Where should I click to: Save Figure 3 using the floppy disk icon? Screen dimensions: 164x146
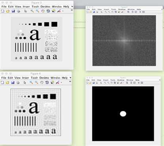point(13,11)
